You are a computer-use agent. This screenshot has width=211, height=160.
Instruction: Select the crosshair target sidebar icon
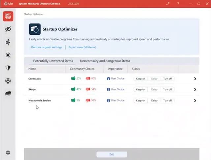(8, 55)
